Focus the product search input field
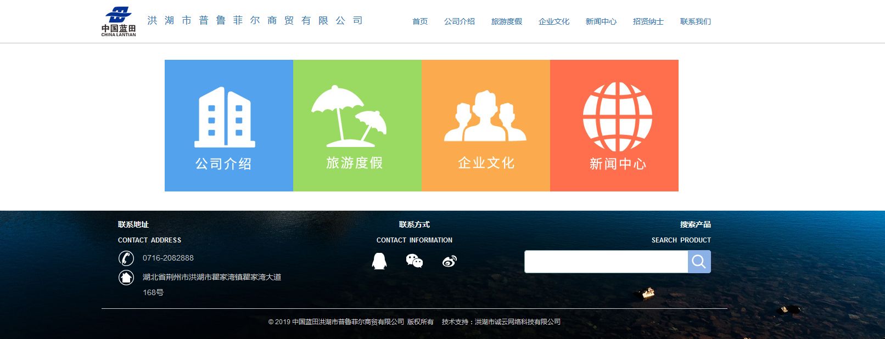This screenshot has width=885, height=339. (x=606, y=262)
